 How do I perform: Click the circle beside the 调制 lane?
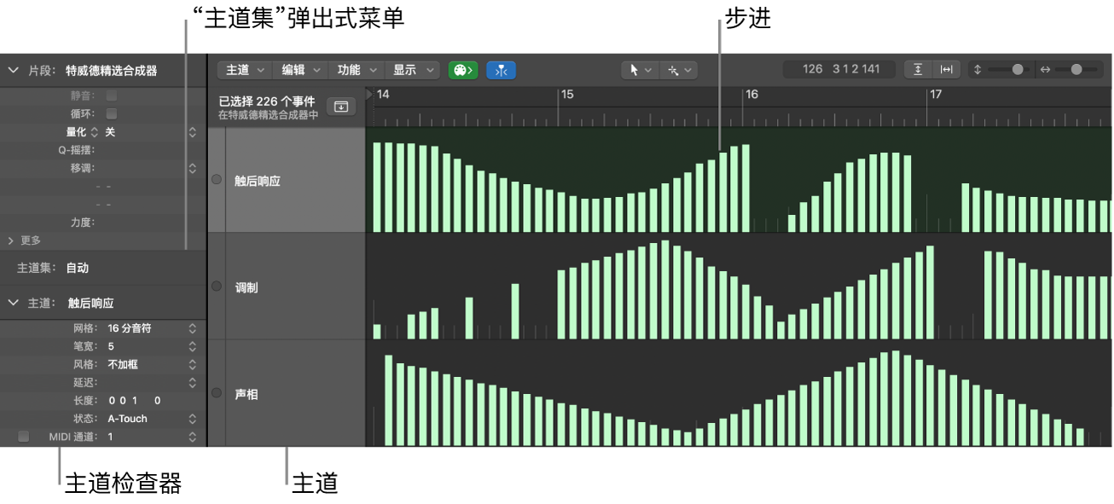point(215,287)
